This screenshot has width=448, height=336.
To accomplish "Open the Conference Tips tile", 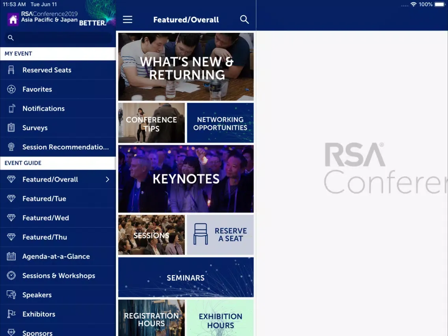I will [x=151, y=123].
